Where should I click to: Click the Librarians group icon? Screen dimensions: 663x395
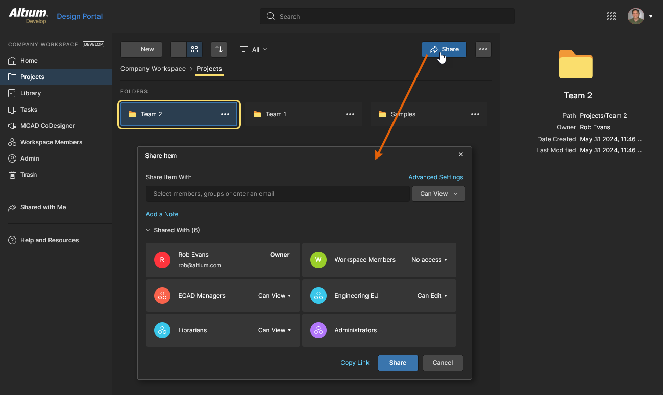tap(162, 330)
